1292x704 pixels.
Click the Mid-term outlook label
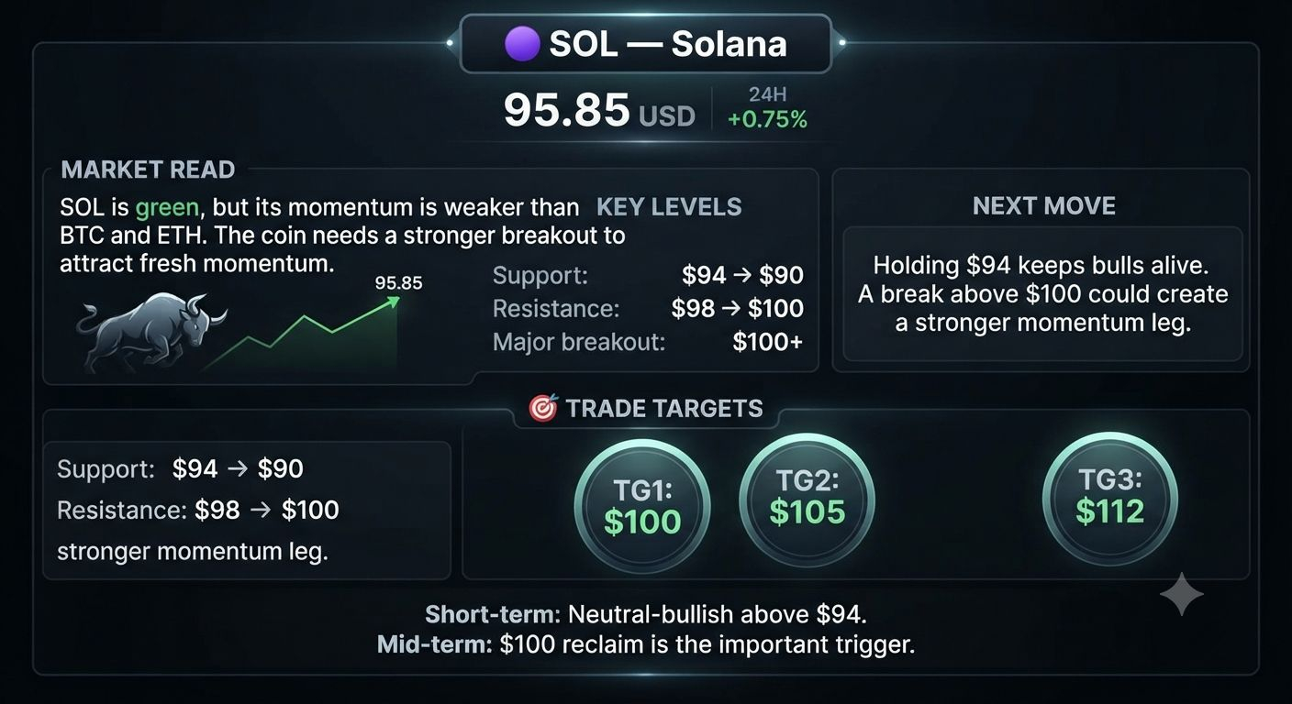click(435, 644)
